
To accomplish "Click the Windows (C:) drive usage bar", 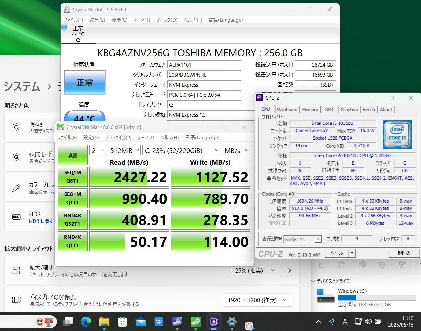I will tap(377, 298).
